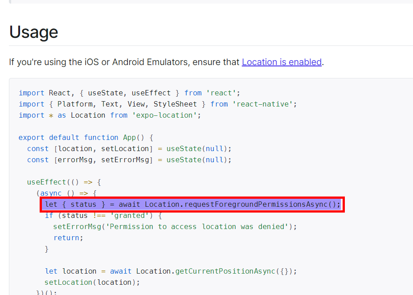
Task: Click the highlighted requestForegroundPermissionsAsync line
Action: point(192,205)
